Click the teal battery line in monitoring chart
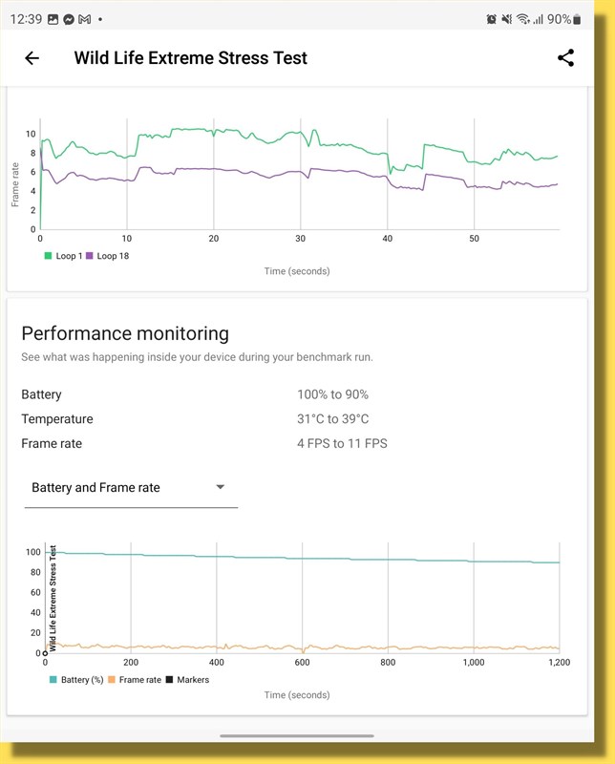Image resolution: width=615 pixels, height=764 pixels. click(x=286, y=558)
